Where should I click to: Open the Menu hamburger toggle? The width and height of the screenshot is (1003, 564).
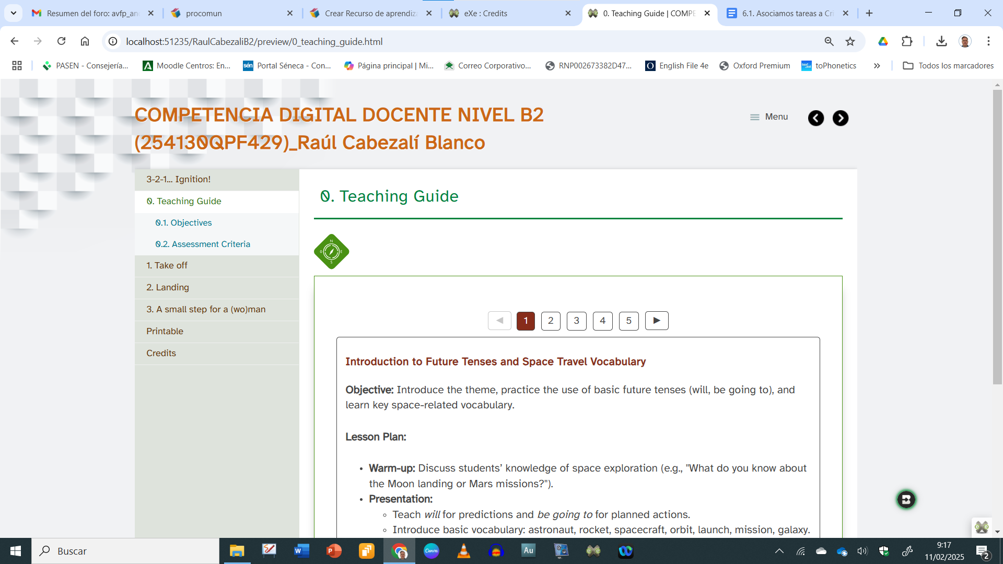click(769, 117)
